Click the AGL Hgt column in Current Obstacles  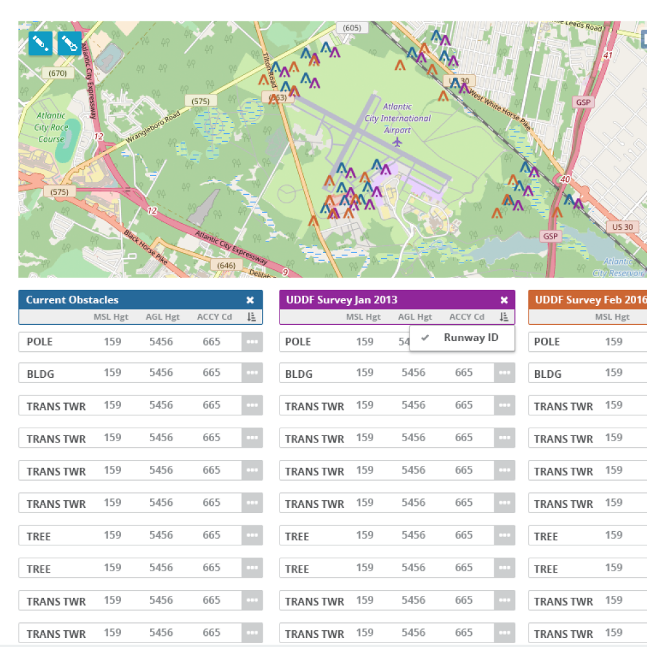pos(162,317)
